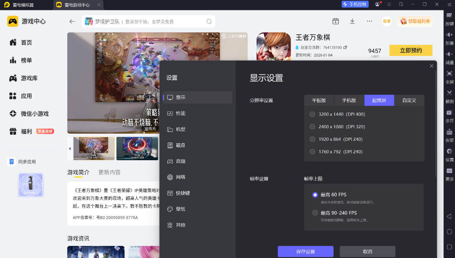The width and height of the screenshot is (455, 258).
Task: Click the volume up (加量) icon
Action: pyautogui.click(x=449, y=35)
